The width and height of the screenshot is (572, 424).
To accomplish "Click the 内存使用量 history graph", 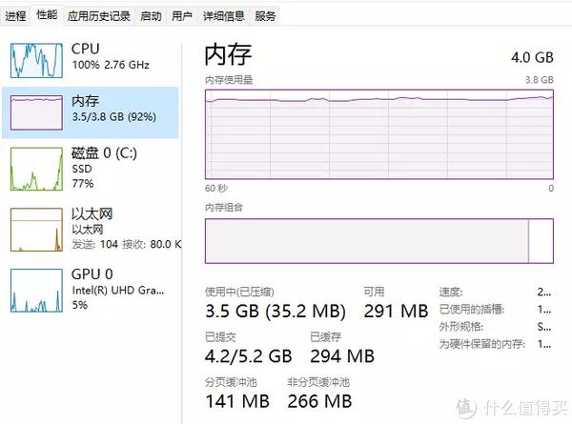I will [379, 134].
